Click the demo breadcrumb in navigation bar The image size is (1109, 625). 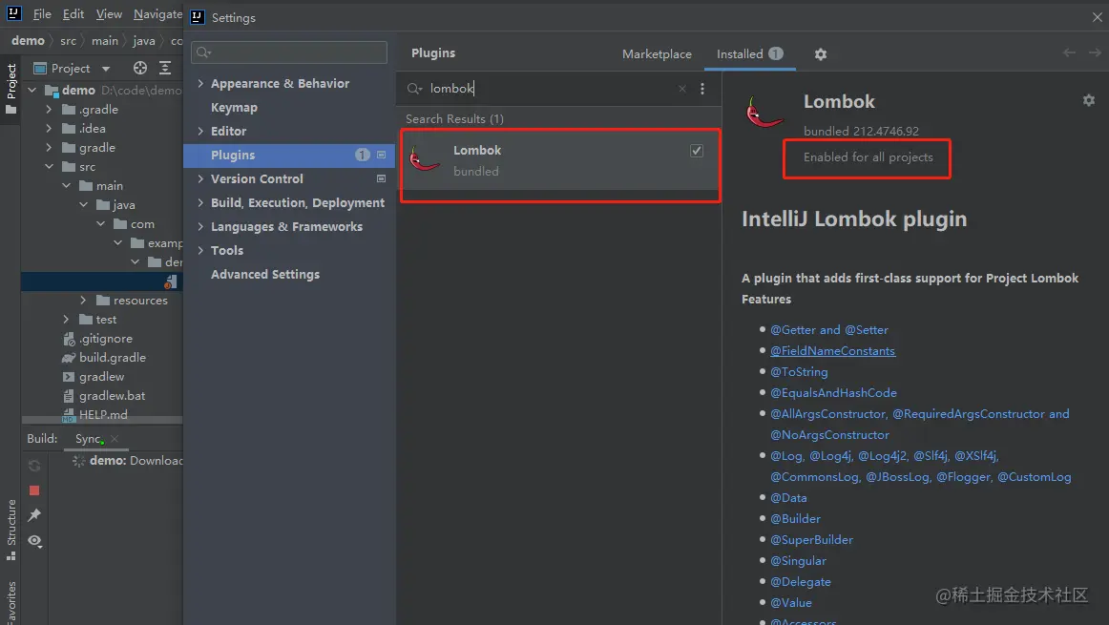pos(28,41)
